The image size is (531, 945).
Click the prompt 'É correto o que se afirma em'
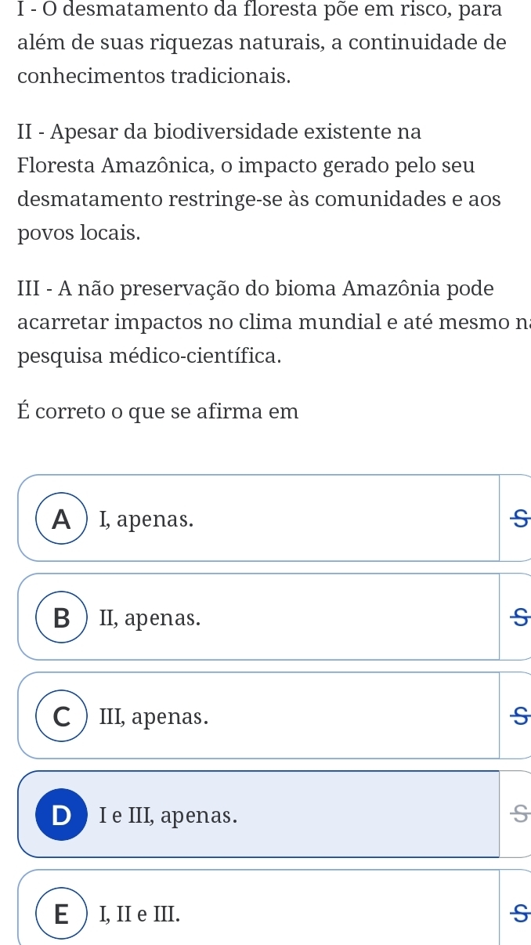point(157,411)
